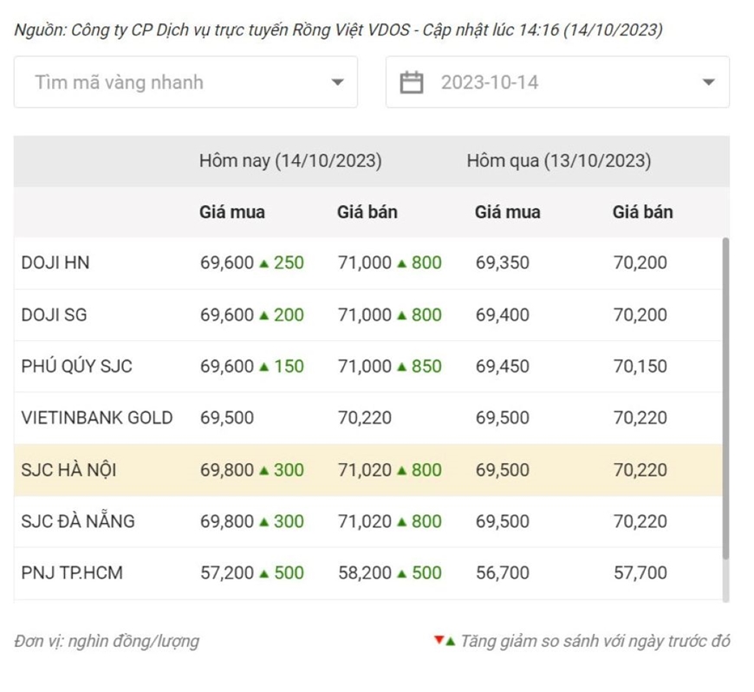Click yesterday's sell price 70,200 for DOJI HN
The image size is (754, 692).
(x=640, y=263)
